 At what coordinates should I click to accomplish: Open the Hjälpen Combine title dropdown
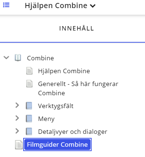point(60,6)
